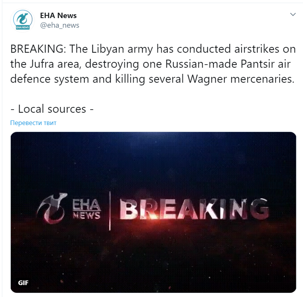Click the BREAKING title inside the GIF

194,209
